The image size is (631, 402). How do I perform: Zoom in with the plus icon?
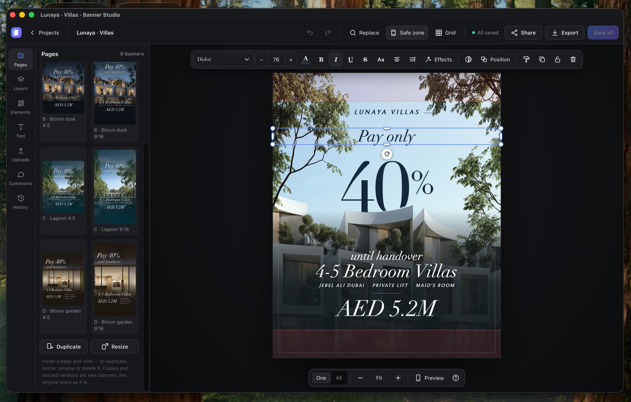(398, 378)
